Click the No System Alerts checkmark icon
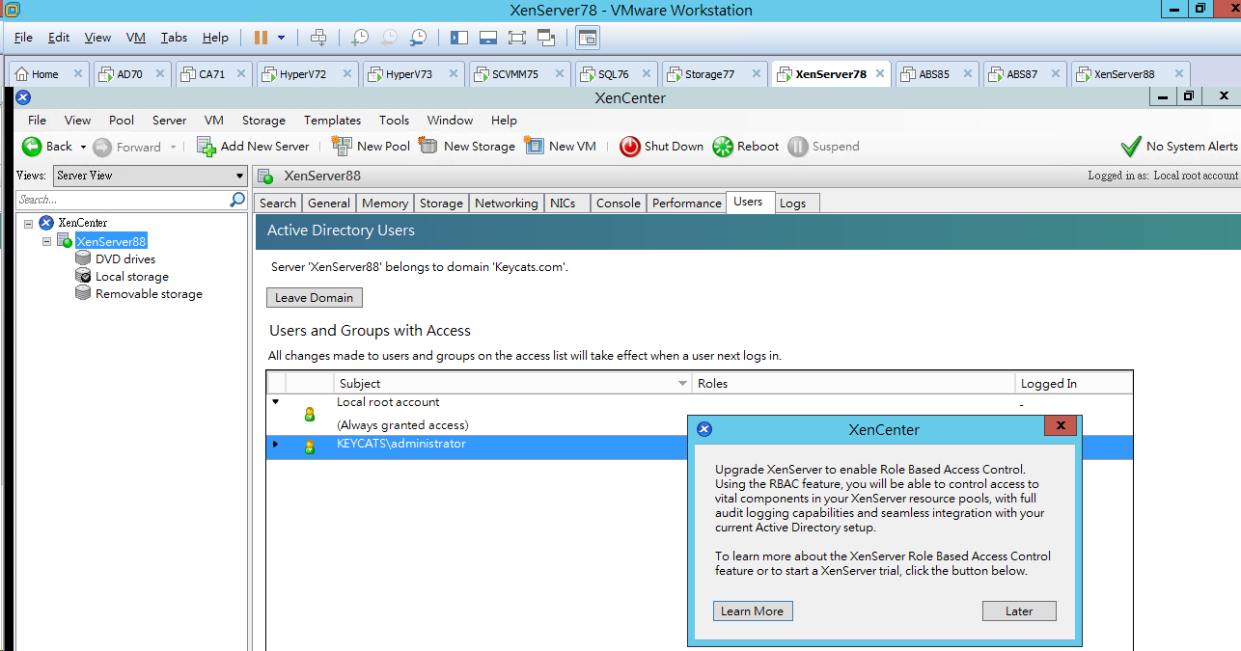Screen dimensions: 1241x651 pos(1131,147)
